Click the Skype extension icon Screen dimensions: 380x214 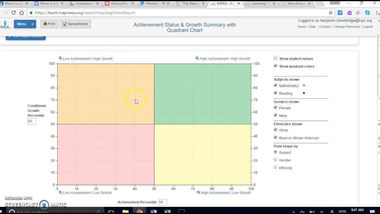[x=368, y=13]
